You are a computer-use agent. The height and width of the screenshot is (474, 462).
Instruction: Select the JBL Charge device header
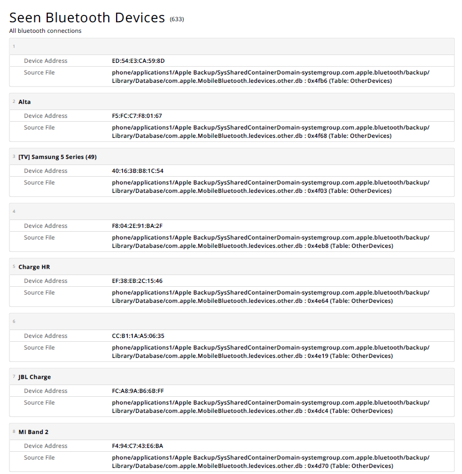[x=34, y=377]
